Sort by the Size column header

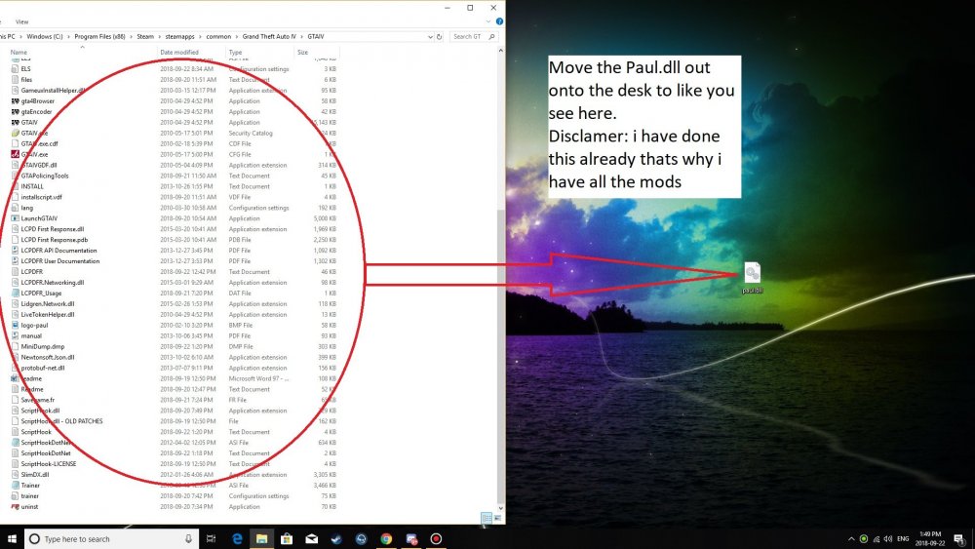pos(302,53)
